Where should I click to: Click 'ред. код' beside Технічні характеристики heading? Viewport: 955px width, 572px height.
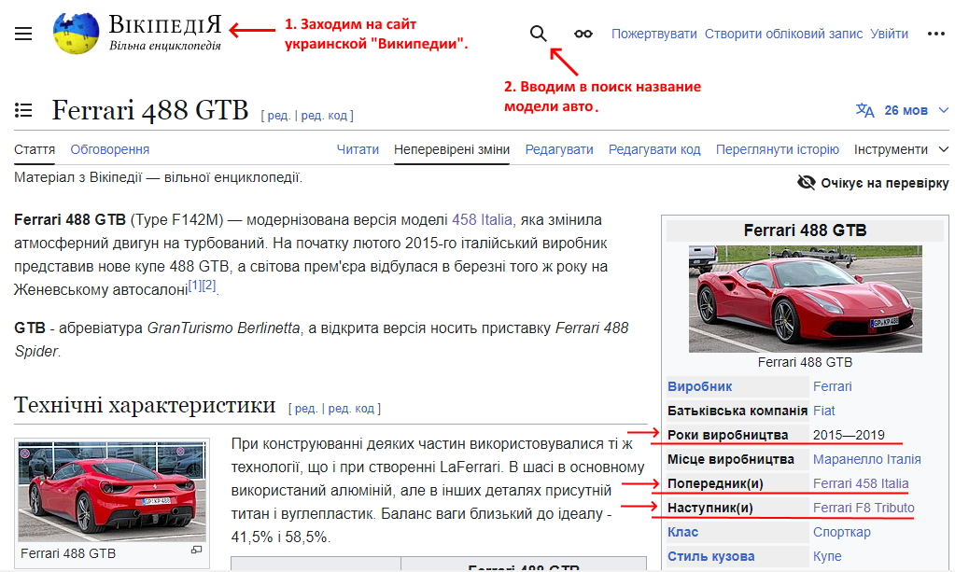(x=351, y=409)
